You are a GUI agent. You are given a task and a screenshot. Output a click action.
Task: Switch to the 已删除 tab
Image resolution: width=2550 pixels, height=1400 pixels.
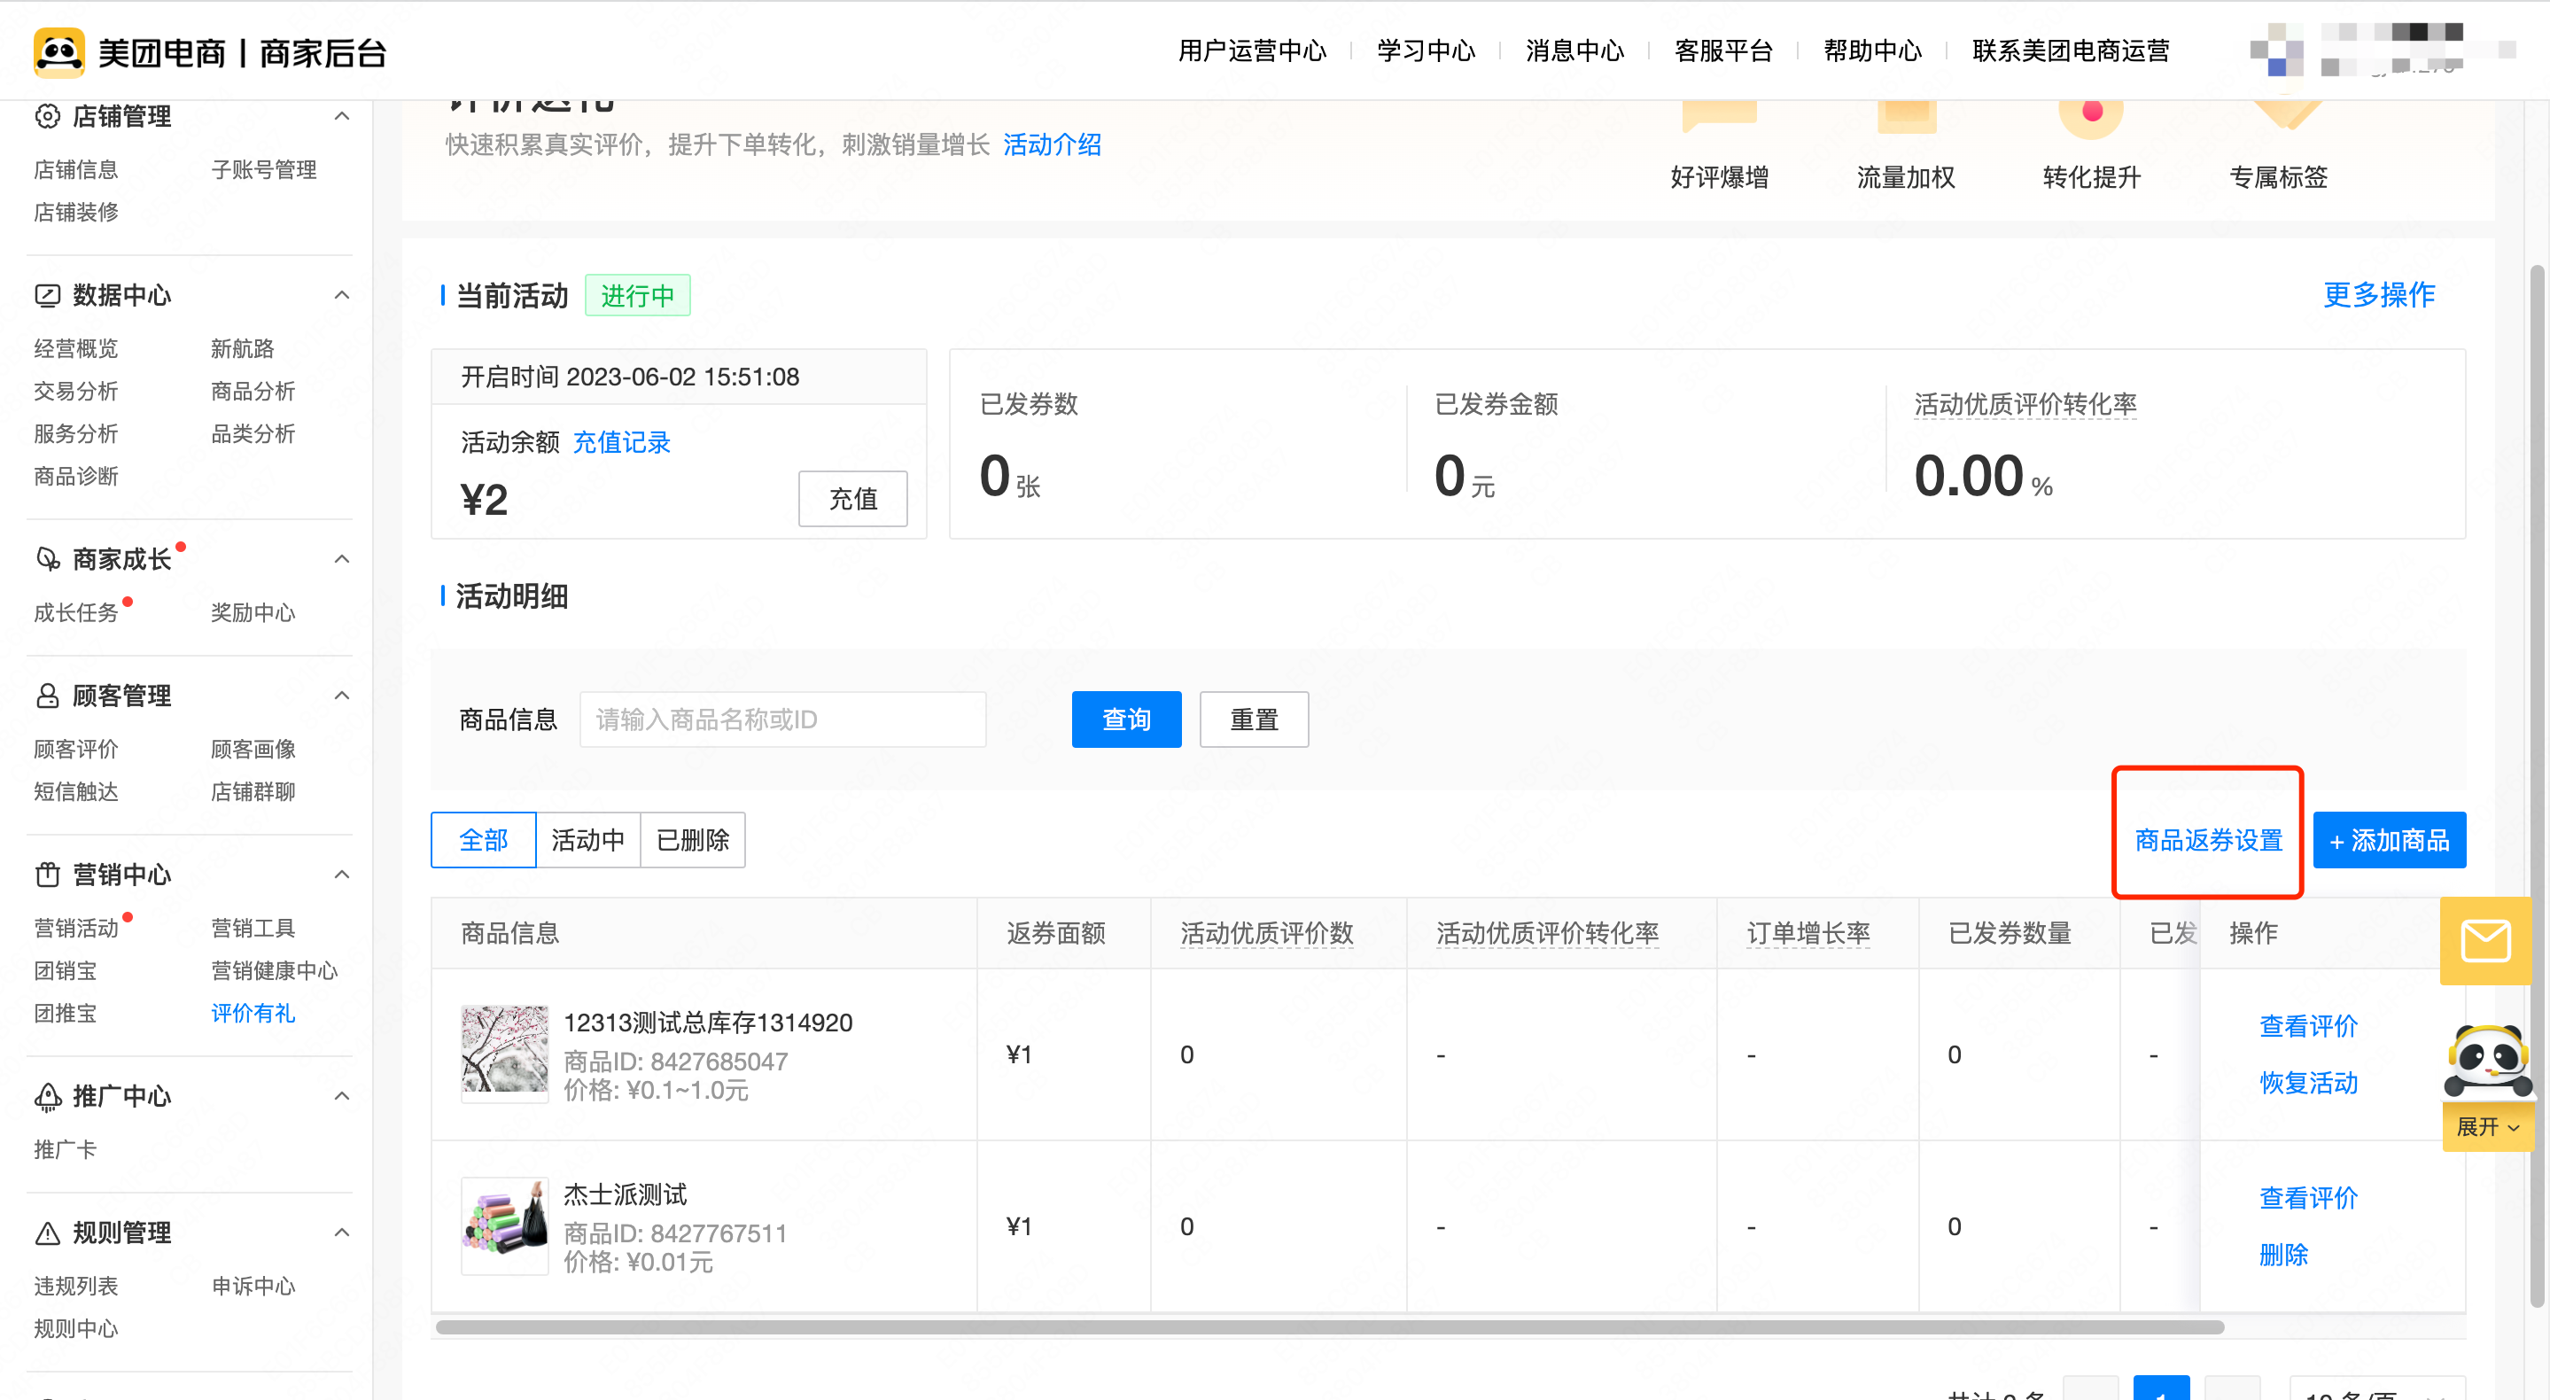click(692, 840)
